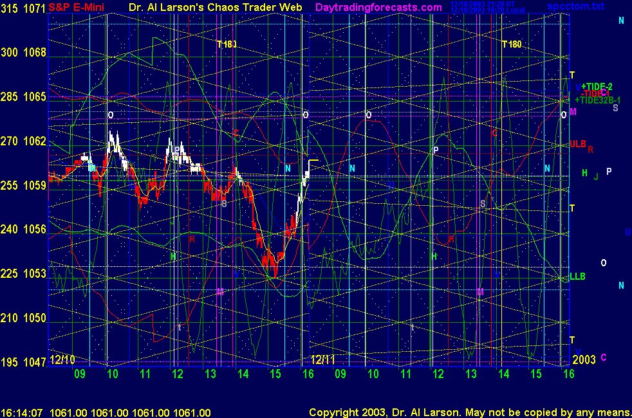Pick the '285 1065' axis label
Viewport: 632px width, 418px height.
point(23,96)
